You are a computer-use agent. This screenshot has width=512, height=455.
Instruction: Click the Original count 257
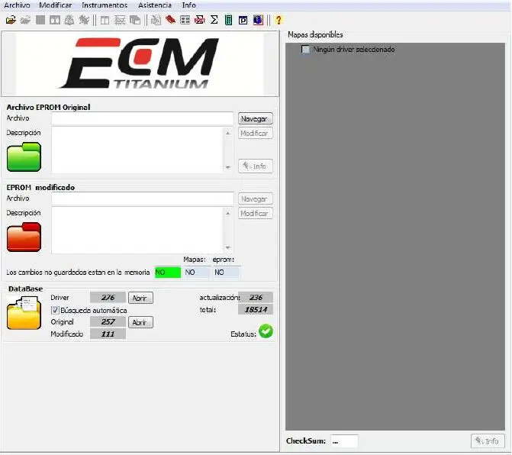click(108, 322)
